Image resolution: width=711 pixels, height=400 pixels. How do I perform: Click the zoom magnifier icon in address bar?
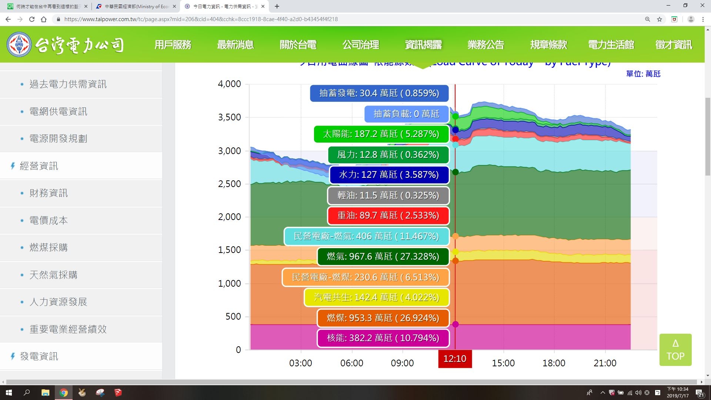648,19
